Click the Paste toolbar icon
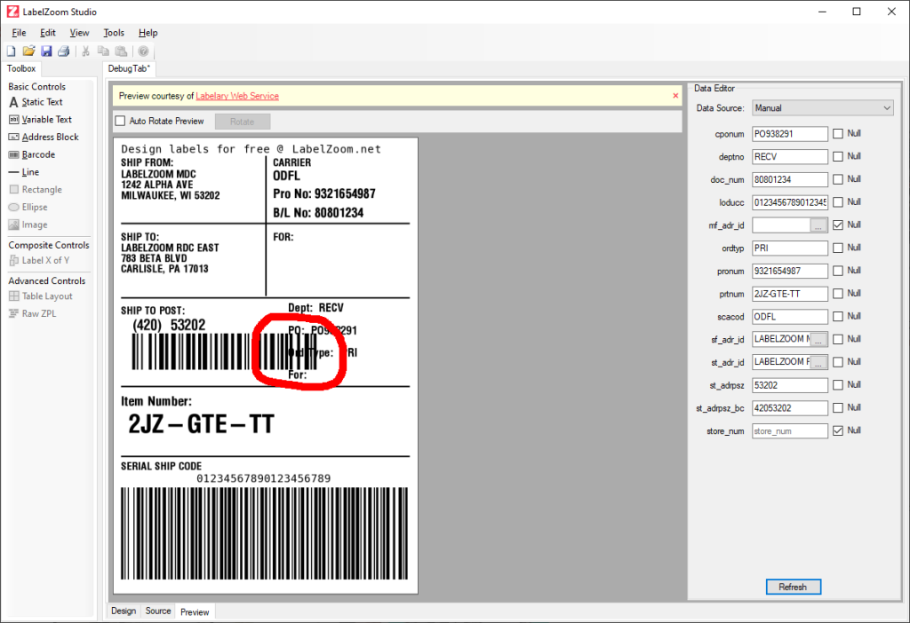This screenshot has width=910, height=623. click(121, 51)
